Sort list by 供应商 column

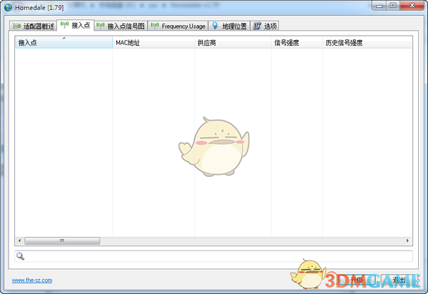click(x=232, y=43)
